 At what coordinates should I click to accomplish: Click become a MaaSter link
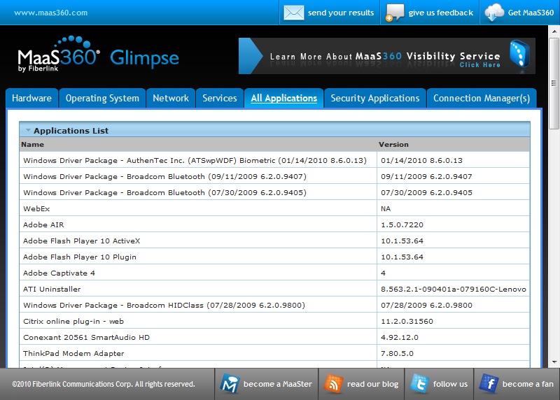point(277,384)
